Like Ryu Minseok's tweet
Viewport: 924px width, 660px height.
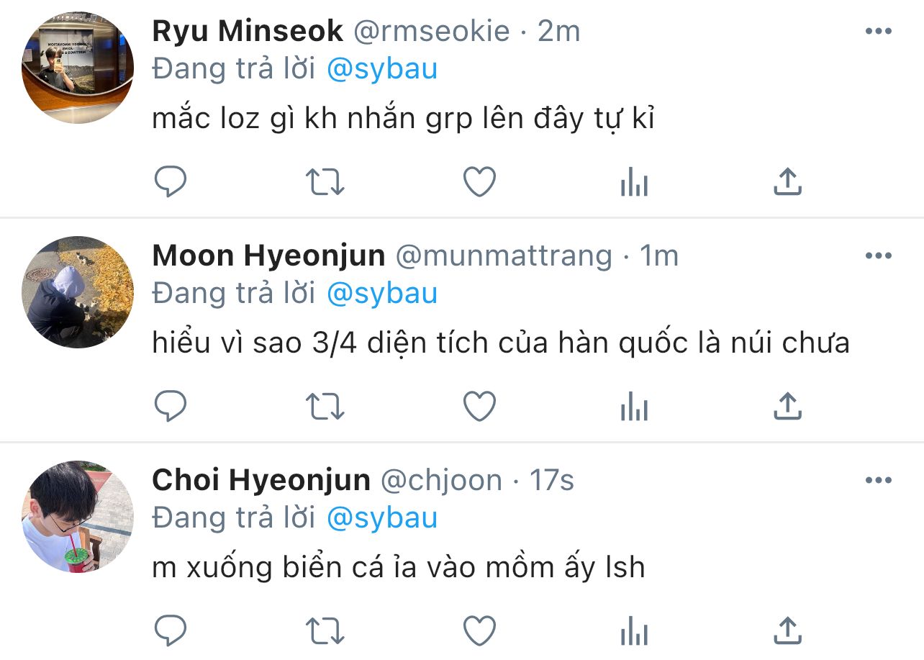pyautogui.click(x=479, y=183)
